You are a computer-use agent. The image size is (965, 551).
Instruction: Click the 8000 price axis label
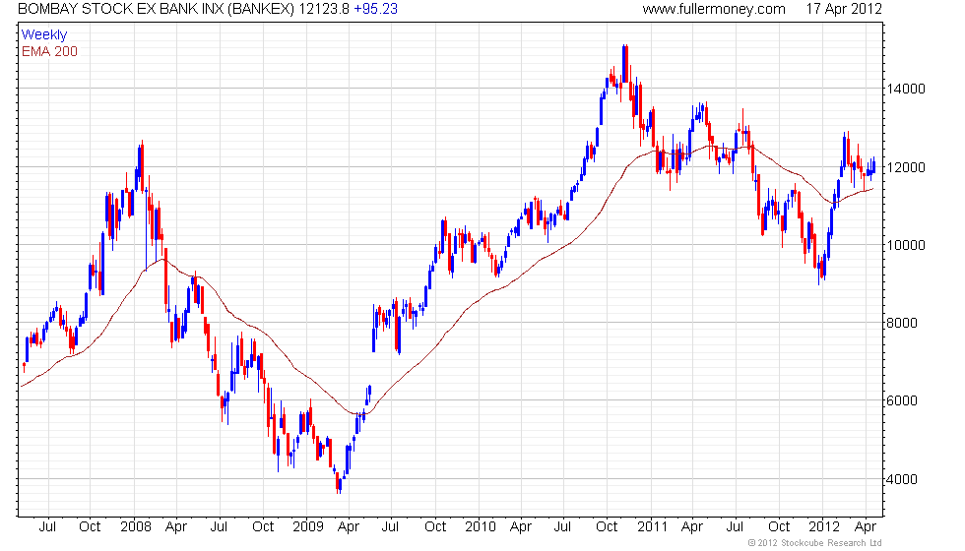click(x=902, y=323)
